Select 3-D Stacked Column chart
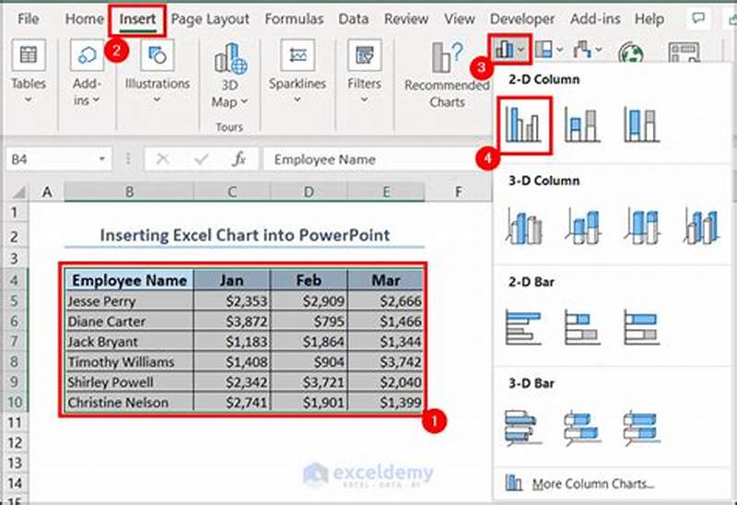This screenshot has width=737, height=505. pos(583,226)
